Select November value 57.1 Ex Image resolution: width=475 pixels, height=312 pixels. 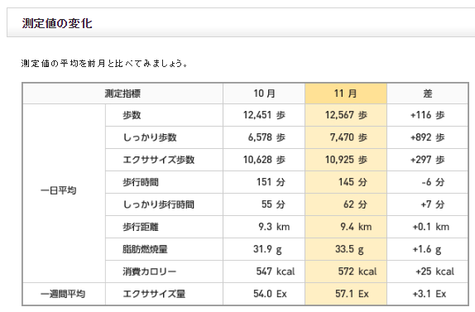(x=352, y=294)
